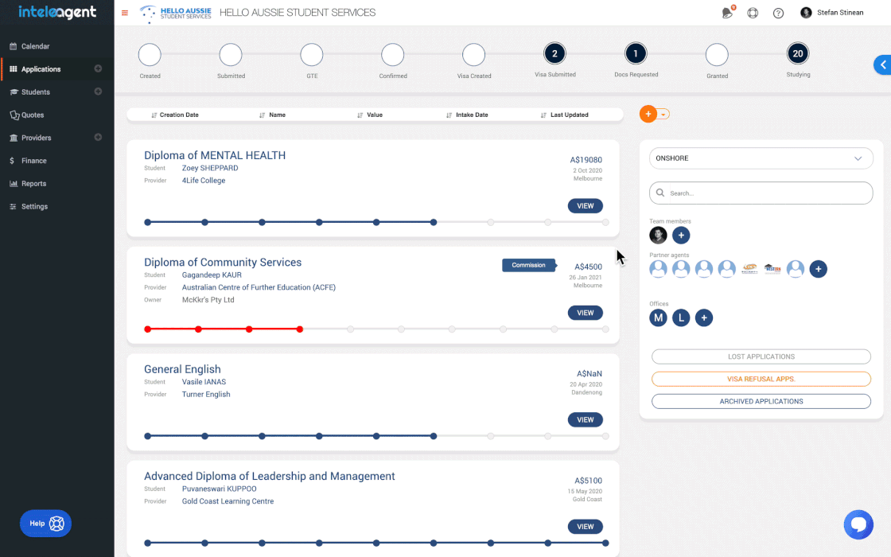Image resolution: width=891 pixels, height=557 pixels.
Task: Add new application with orange plus button
Action: (648, 115)
